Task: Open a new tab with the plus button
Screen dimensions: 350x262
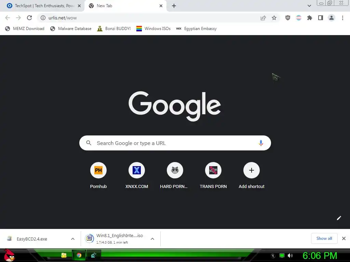Action: point(174,6)
